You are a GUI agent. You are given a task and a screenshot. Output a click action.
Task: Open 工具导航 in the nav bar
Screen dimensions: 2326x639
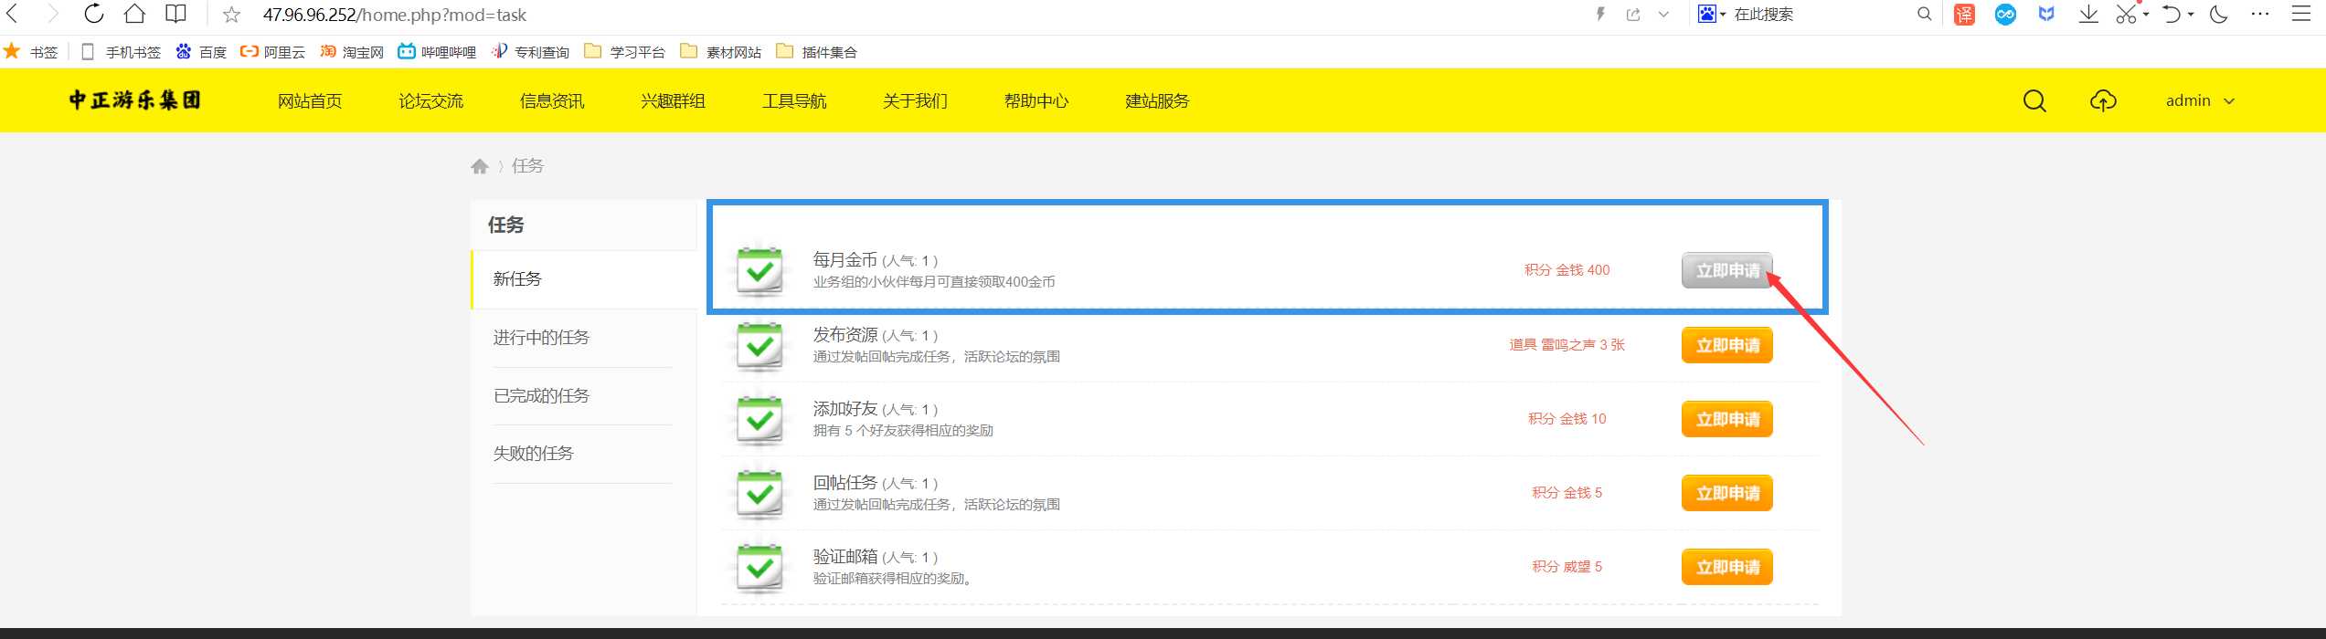(x=794, y=100)
